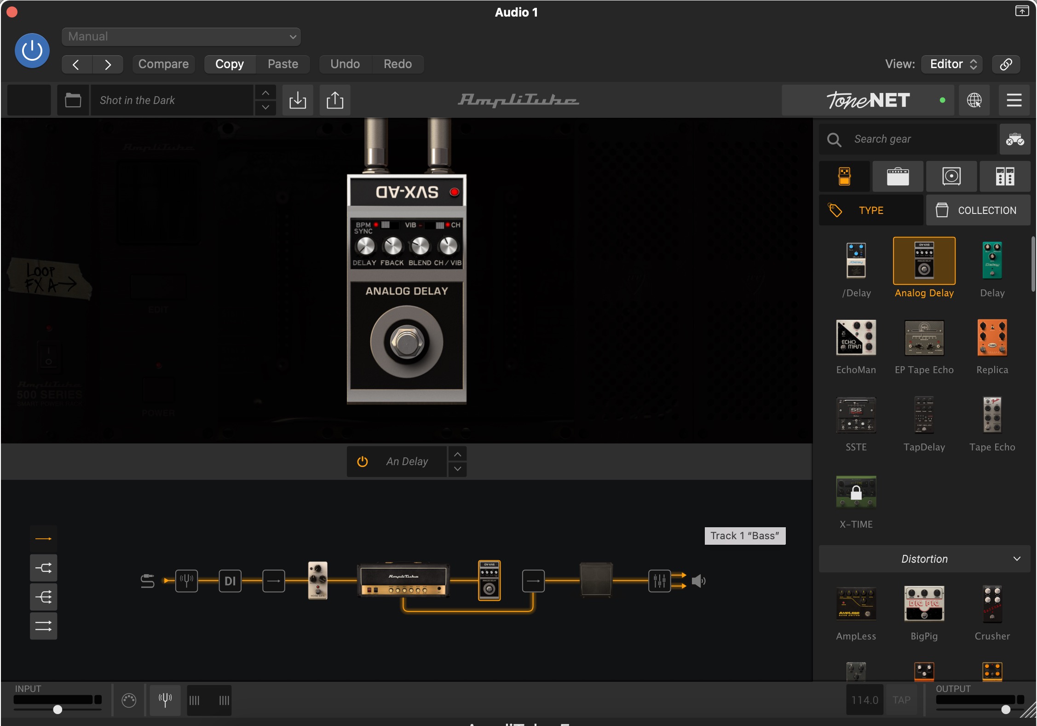This screenshot has width=1037, height=726.
Task: Click the TAP tempo button
Action: tap(901, 700)
